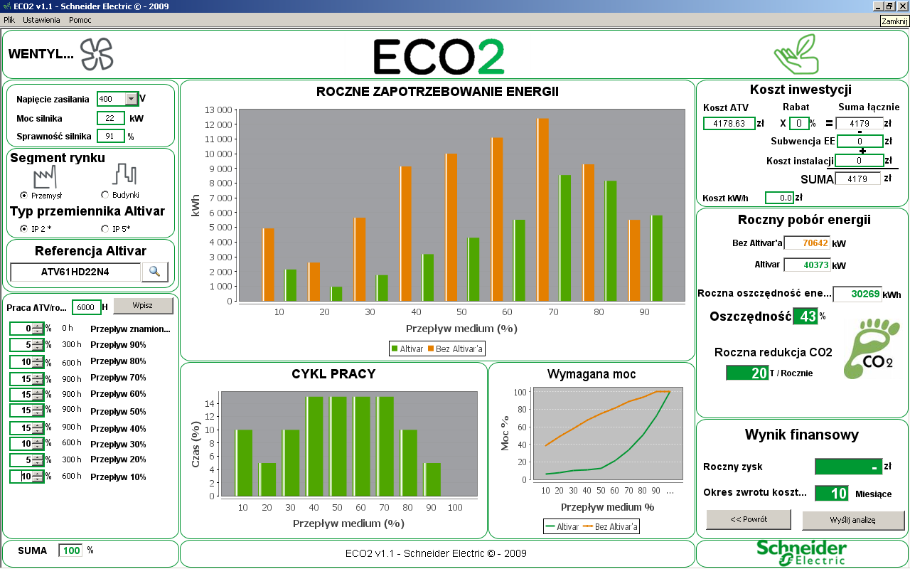Click the fan icon beside WENTYL...
This screenshot has height=569, width=910.
click(97, 54)
